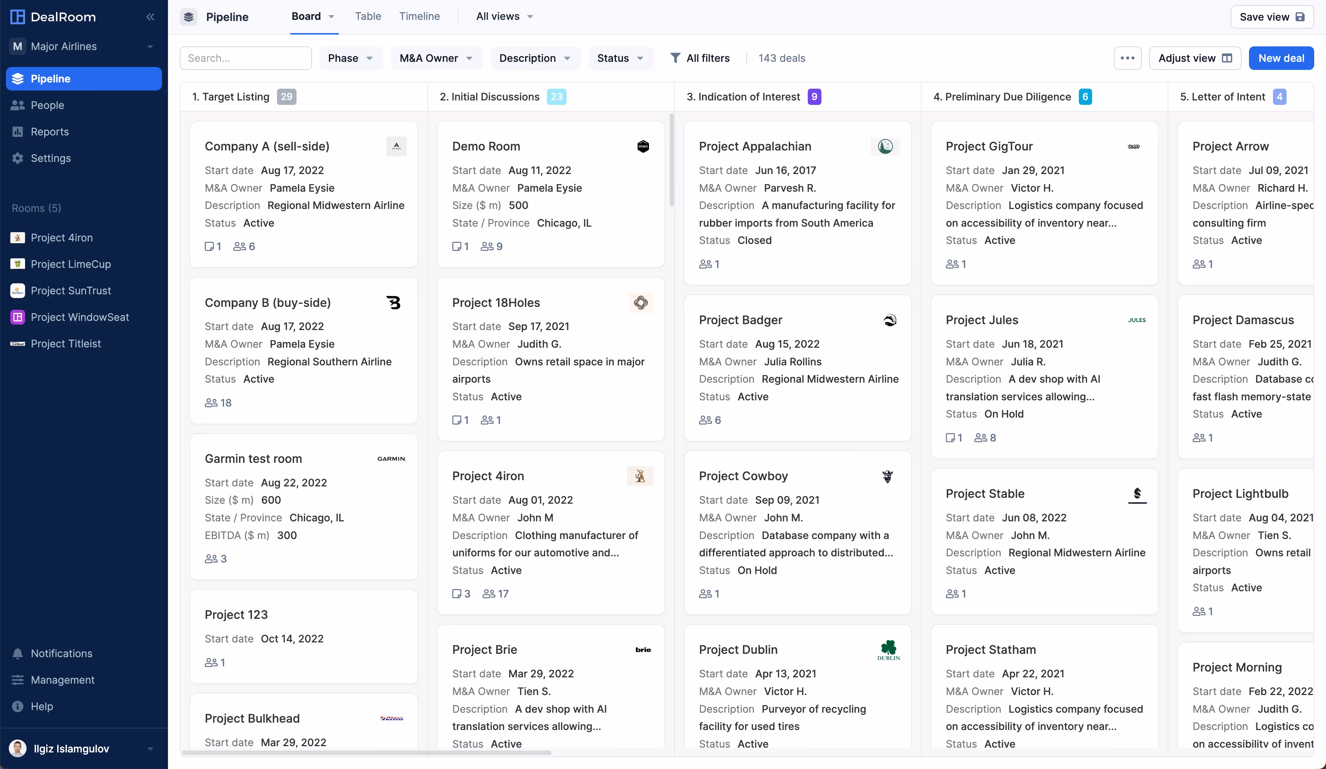Switch to the Timeline view tab

click(419, 16)
